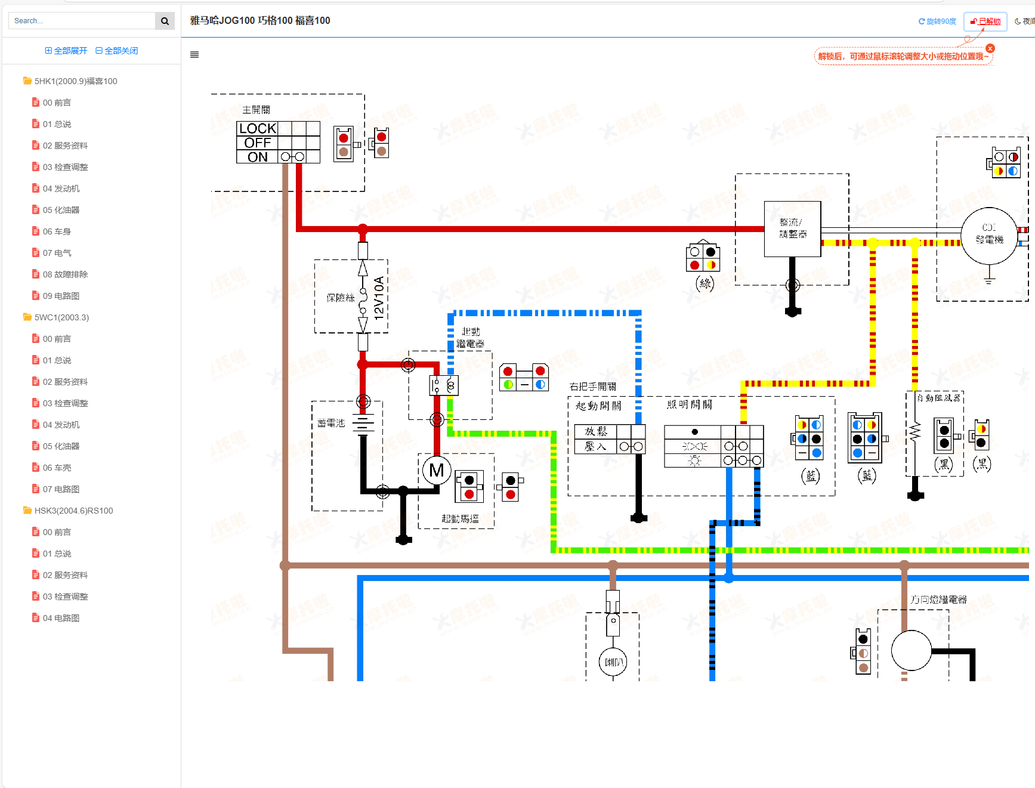
Task: Toggle the 已解锁 unlock button
Action: pyautogui.click(x=985, y=21)
